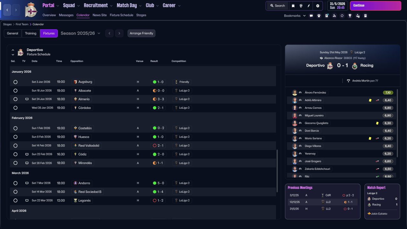Click the Arrange Friendly button
This screenshot has height=229, width=407.
click(141, 33)
